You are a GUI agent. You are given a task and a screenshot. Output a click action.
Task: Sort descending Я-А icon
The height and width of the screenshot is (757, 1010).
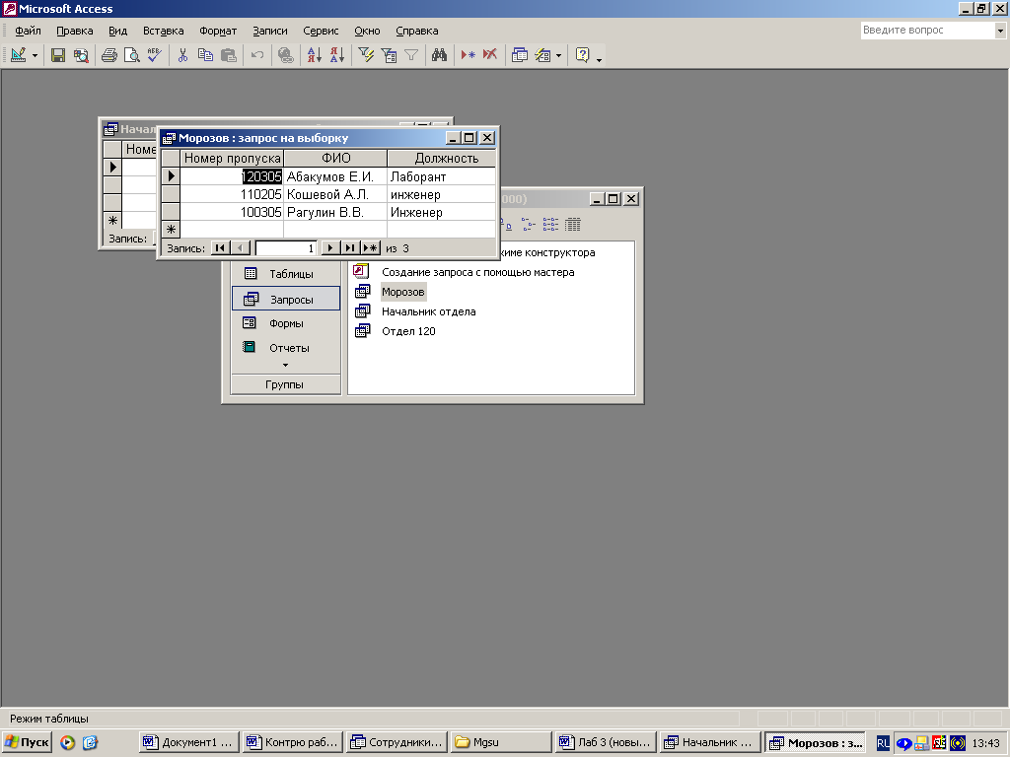[337, 55]
